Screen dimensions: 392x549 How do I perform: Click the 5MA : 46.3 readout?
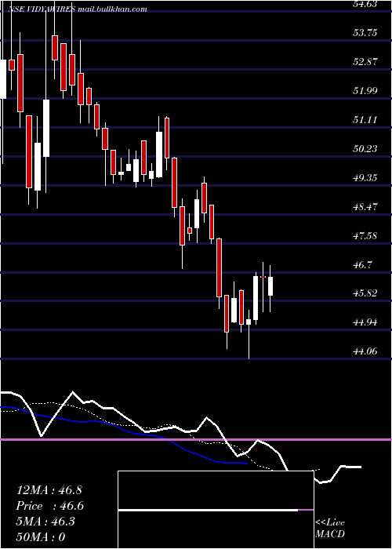point(47,522)
